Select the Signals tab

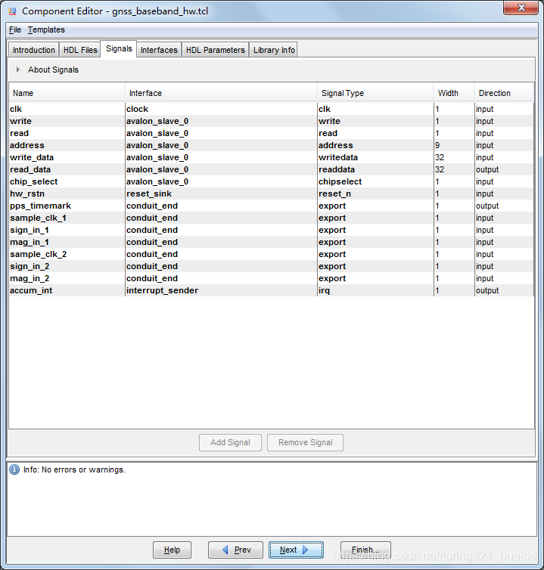[x=119, y=48]
